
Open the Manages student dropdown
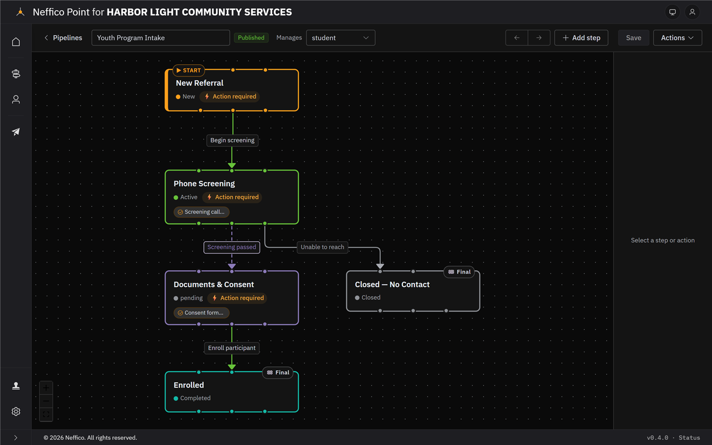[x=341, y=38]
